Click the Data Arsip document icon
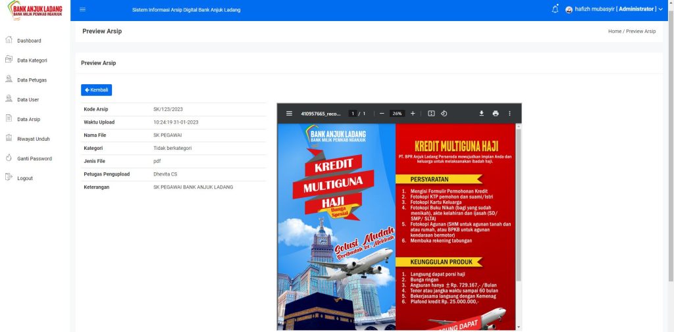 tap(9, 118)
